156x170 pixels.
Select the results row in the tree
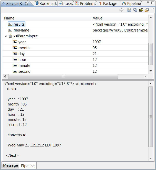pyautogui.click(x=19, y=24)
